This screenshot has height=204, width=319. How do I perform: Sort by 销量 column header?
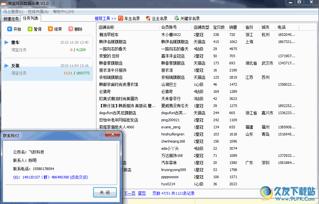coord(235,27)
